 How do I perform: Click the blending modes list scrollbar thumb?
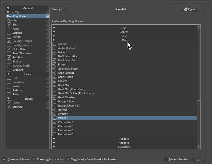click(199, 122)
